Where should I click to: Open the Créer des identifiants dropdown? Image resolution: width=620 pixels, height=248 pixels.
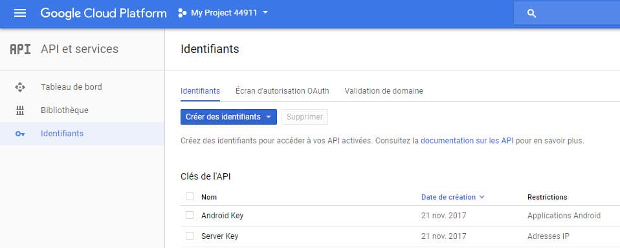pos(228,117)
